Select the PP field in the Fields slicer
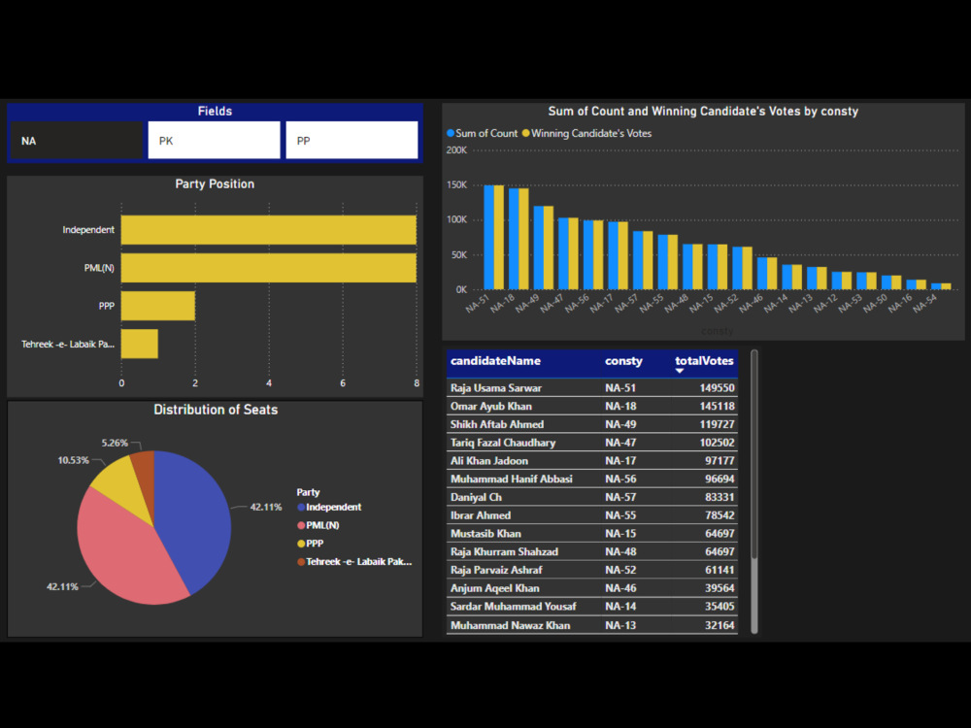The height and width of the screenshot is (728, 971). 352,140
